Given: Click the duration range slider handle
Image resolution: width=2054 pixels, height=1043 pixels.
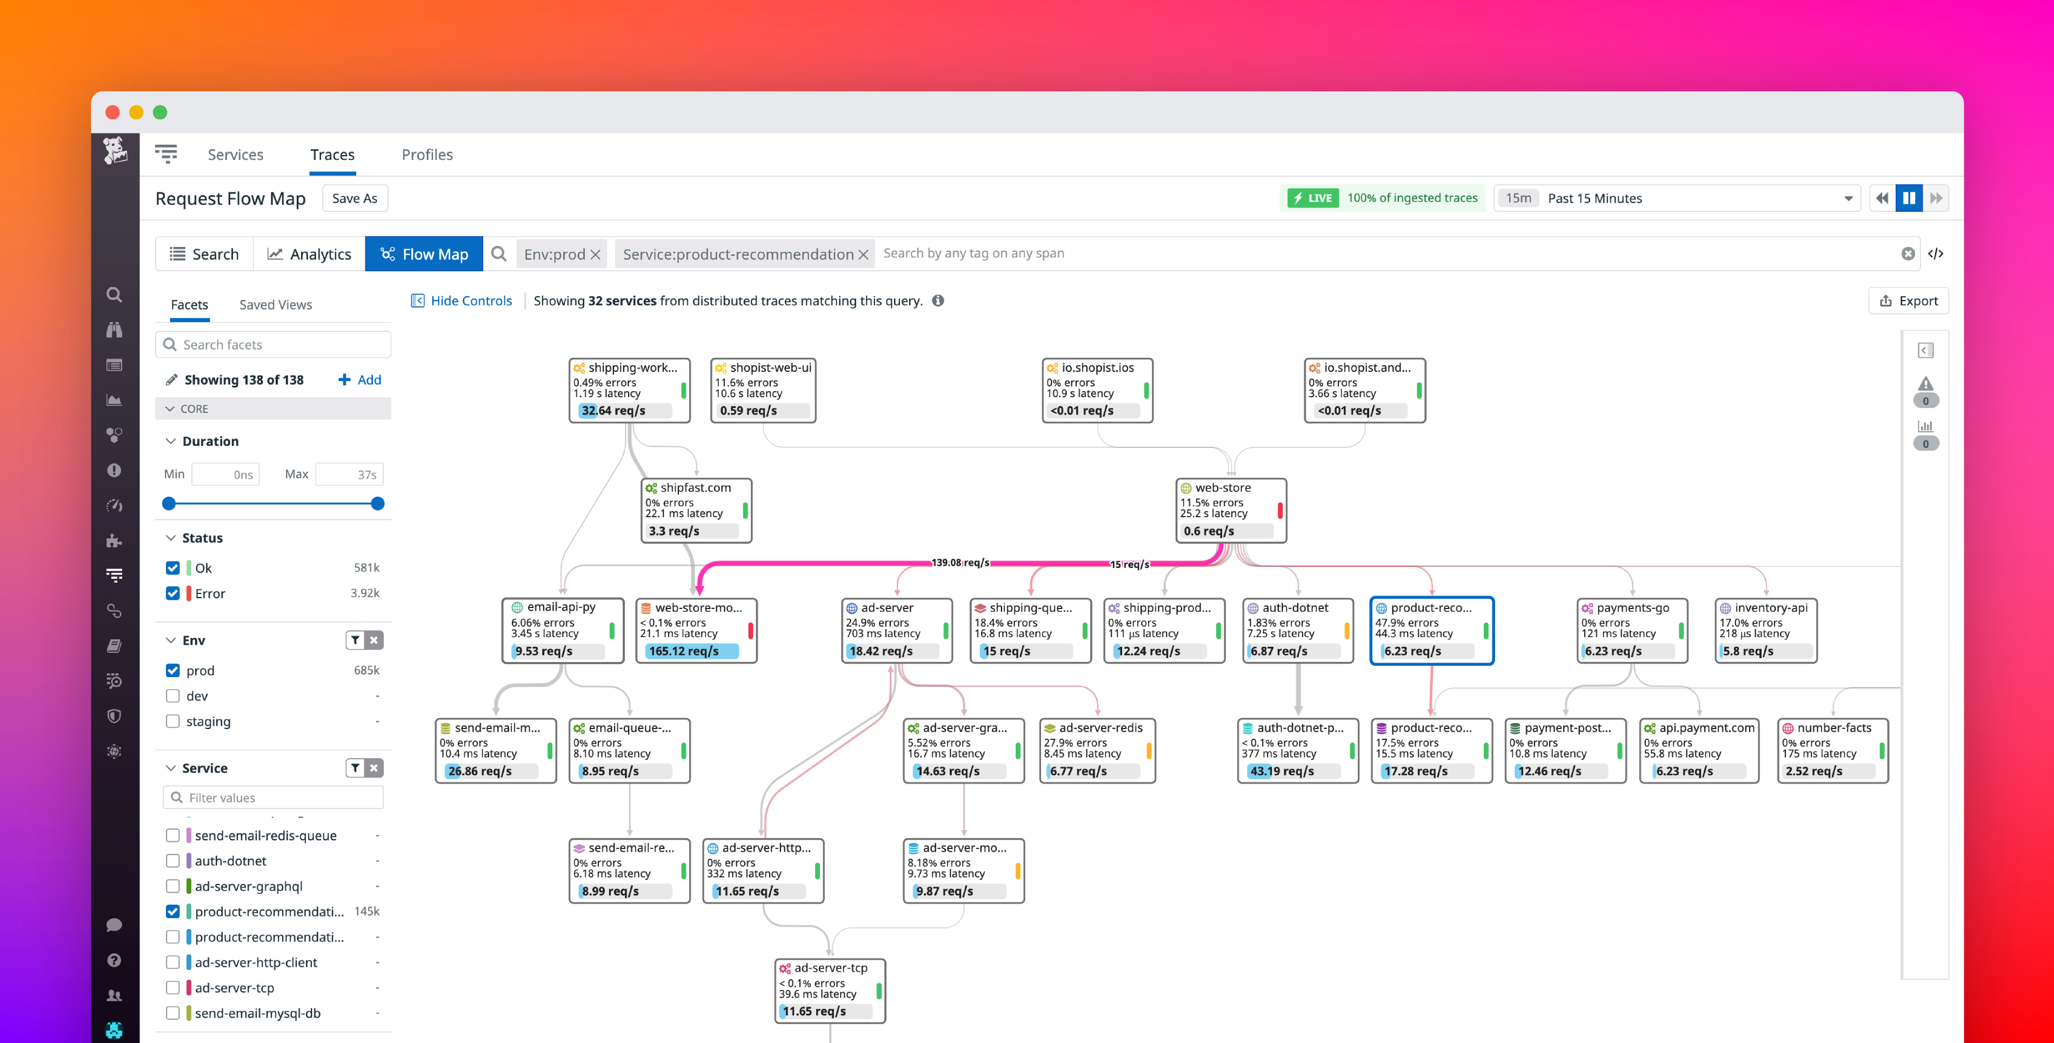Looking at the screenshot, I should click(x=168, y=503).
